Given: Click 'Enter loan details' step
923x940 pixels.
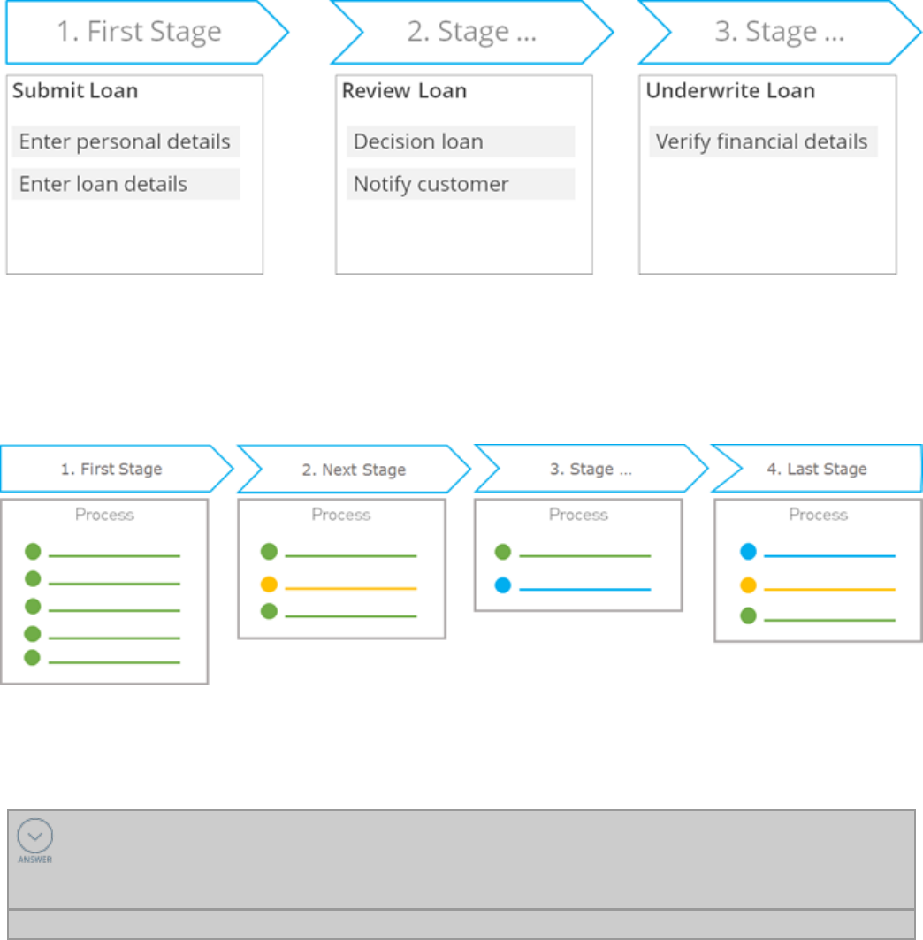Looking at the screenshot, I should [126, 184].
